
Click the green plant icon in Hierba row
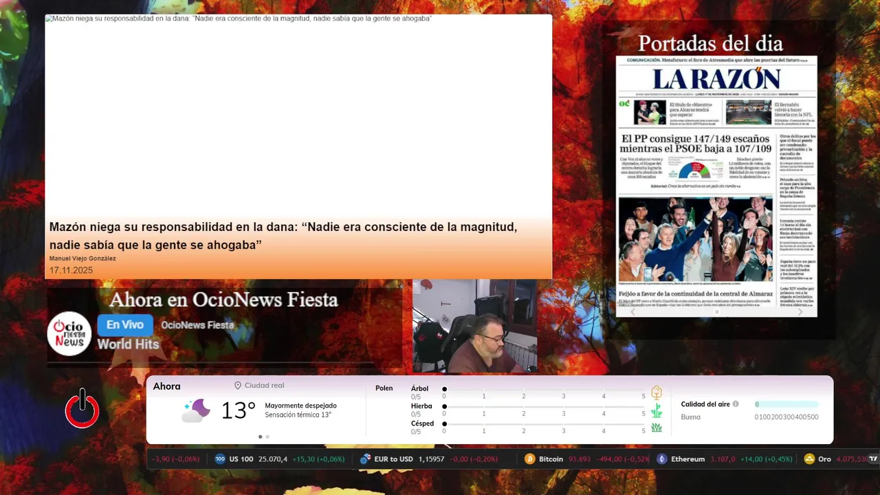pos(657,410)
